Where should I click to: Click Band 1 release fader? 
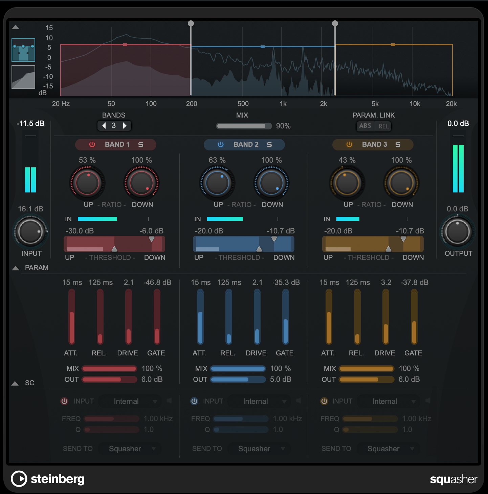point(100,317)
